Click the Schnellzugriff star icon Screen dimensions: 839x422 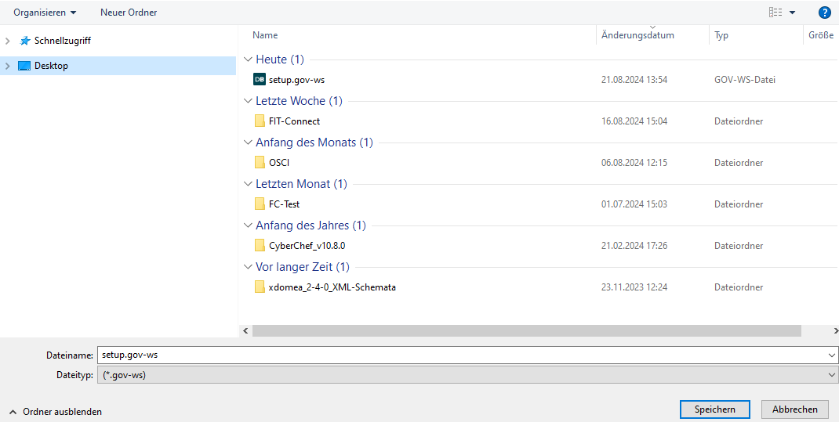pyautogui.click(x=25, y=41)
